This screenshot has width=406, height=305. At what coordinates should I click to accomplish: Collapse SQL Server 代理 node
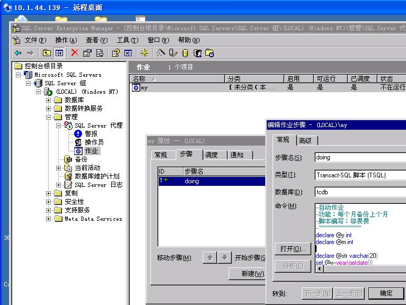(58, 125)
